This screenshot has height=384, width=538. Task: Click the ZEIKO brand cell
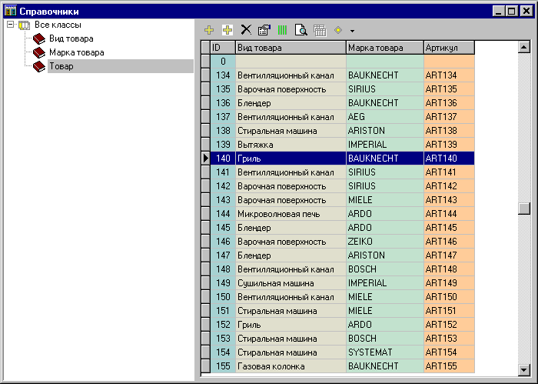pyautogui.click(x=385, y=242)
